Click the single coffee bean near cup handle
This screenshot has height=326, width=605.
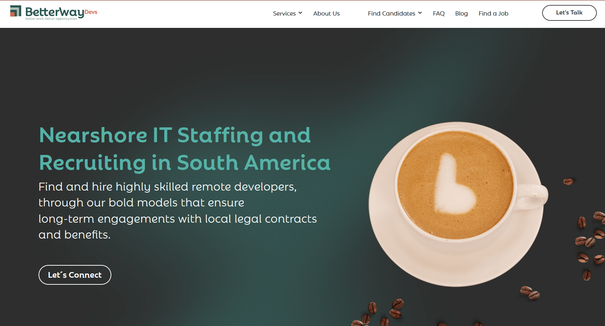click(568, 181)
